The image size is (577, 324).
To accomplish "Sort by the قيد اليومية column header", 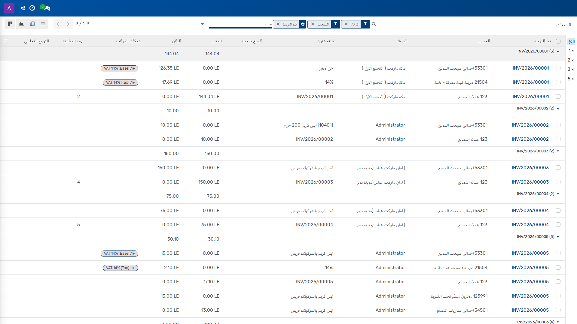I will click(x=542, y=41).
